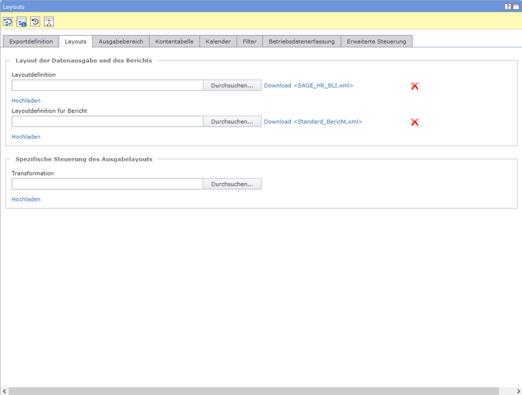Open the Ausgabebereich tab

[x=121, y=41]
